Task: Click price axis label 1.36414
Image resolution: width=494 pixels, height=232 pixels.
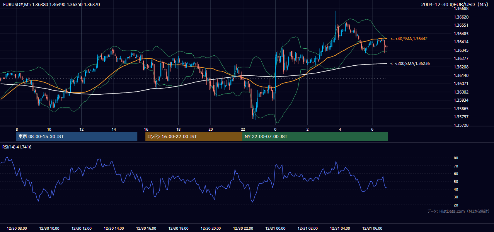Action: [461, 42]
